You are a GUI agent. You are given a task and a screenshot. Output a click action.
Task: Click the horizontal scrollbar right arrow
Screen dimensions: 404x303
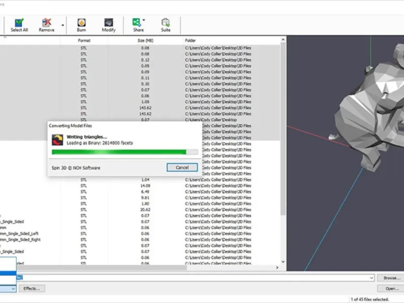pyautogui.click(x=277, y=268)
